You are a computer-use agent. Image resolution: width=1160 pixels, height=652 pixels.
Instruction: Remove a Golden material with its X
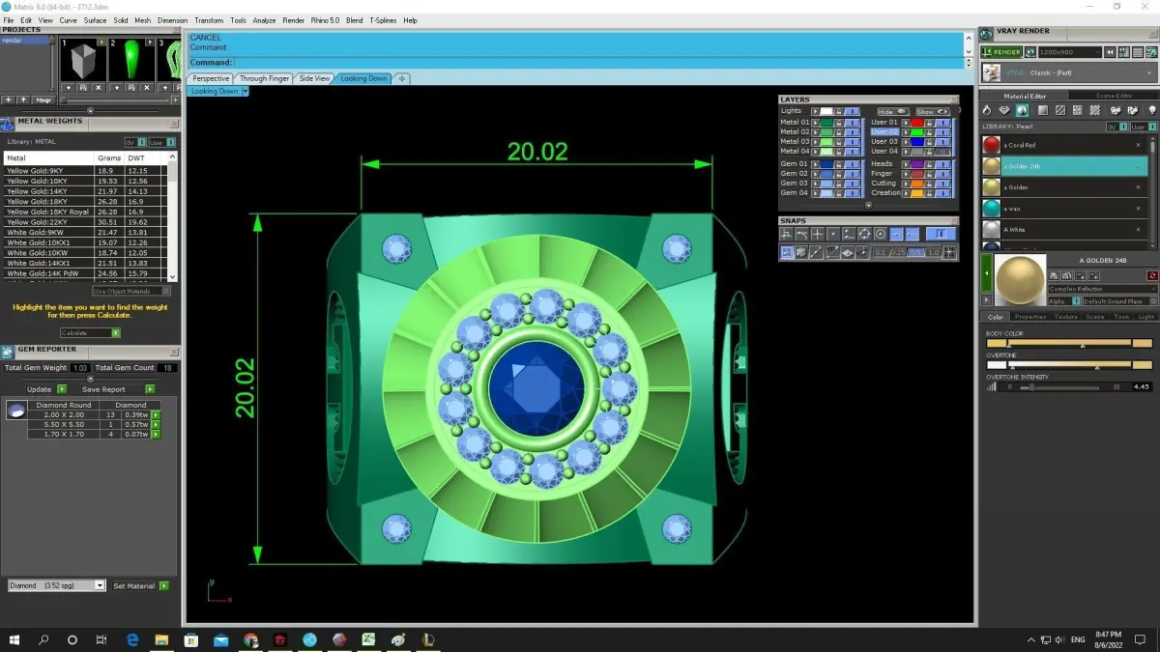tap(1138, 187)
